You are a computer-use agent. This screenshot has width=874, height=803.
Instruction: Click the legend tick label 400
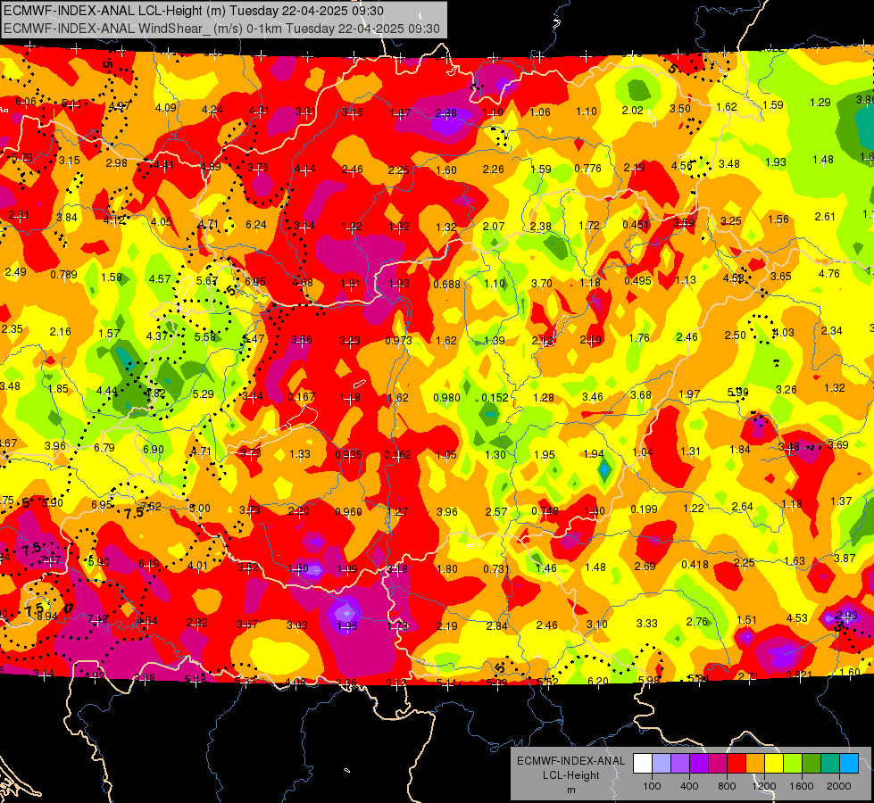[x=689, y=786]
